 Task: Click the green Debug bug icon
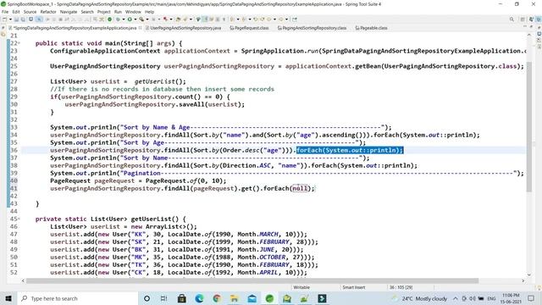pos(118,19)
